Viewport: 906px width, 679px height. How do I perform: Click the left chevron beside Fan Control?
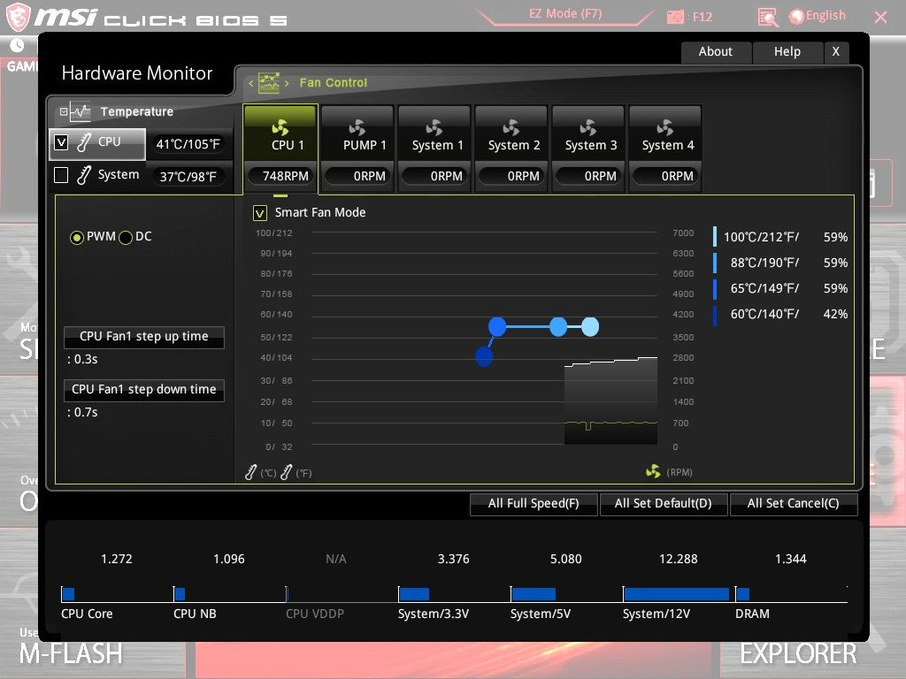[x=250, y=83]
